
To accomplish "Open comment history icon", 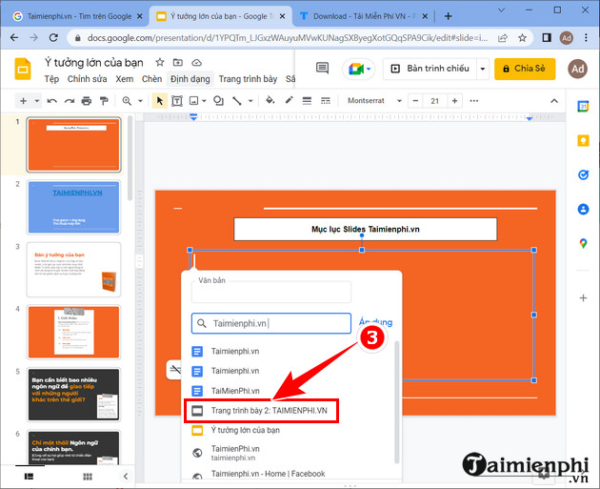I will 322,69.
